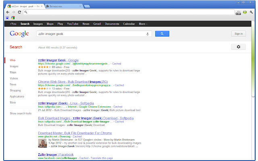Filter by Images in the left sidebar
Viewport: 258px width, 161px height.
14,66
